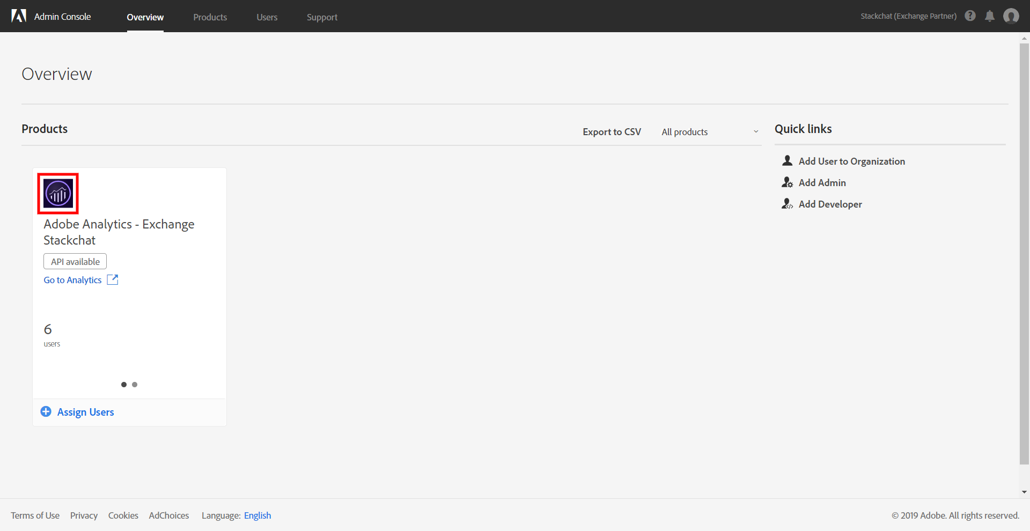The height and width of the screenshot is (531, 1030).
Task: Click the Assign Users link
Action: click(86, 412)
